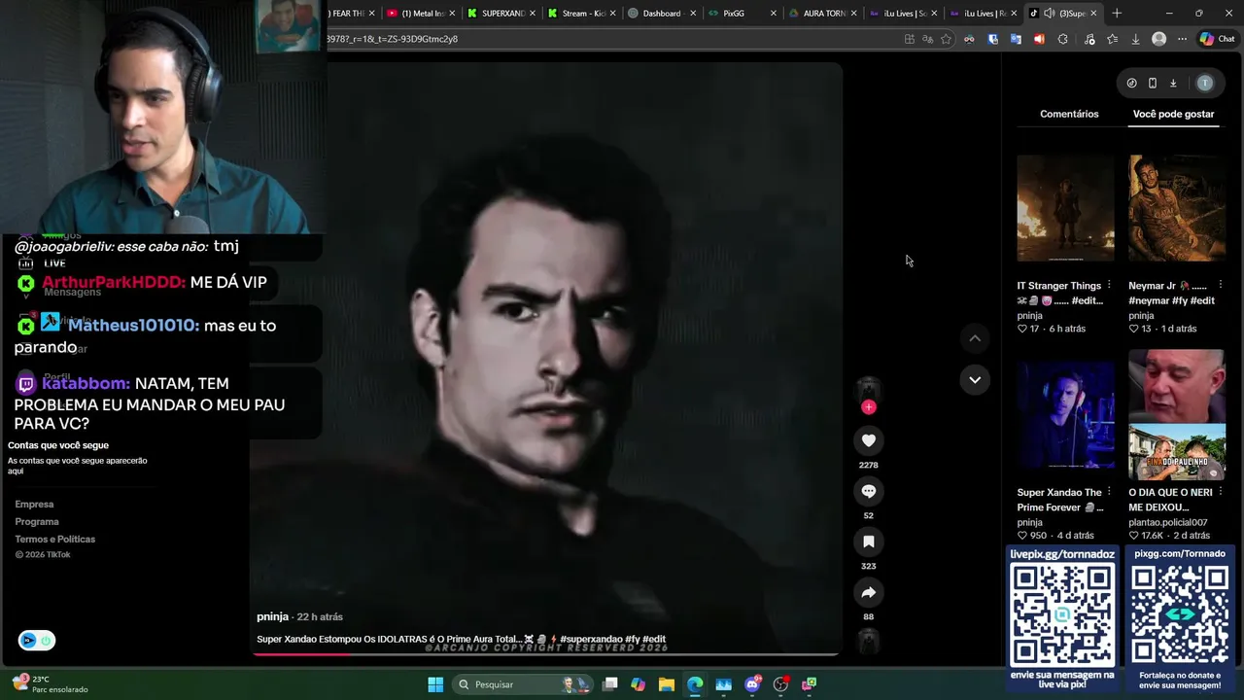This screenshot has height=700, width=1244.
Task: Switch to Você pode gostar tab
Action: click(1173, 114)
